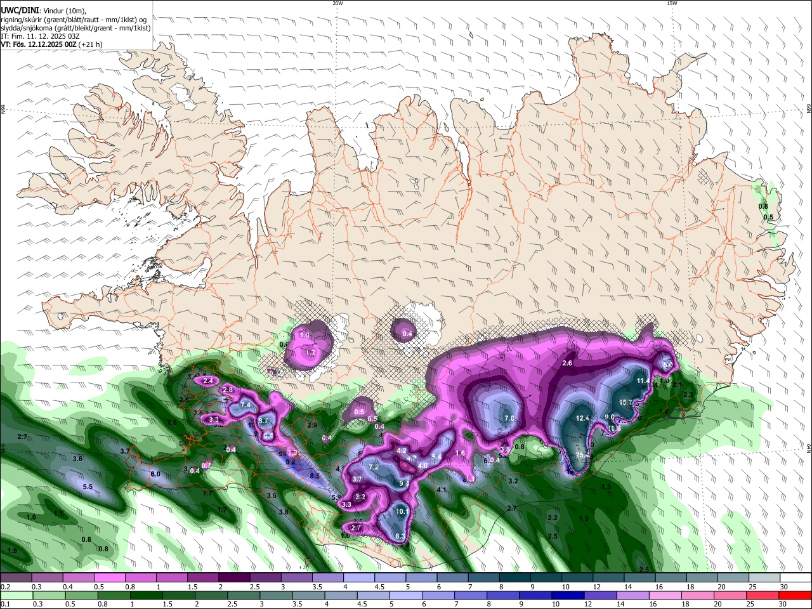
Task: Click the bright red swatch ending the lower legend row
Action: pos(795,596)
